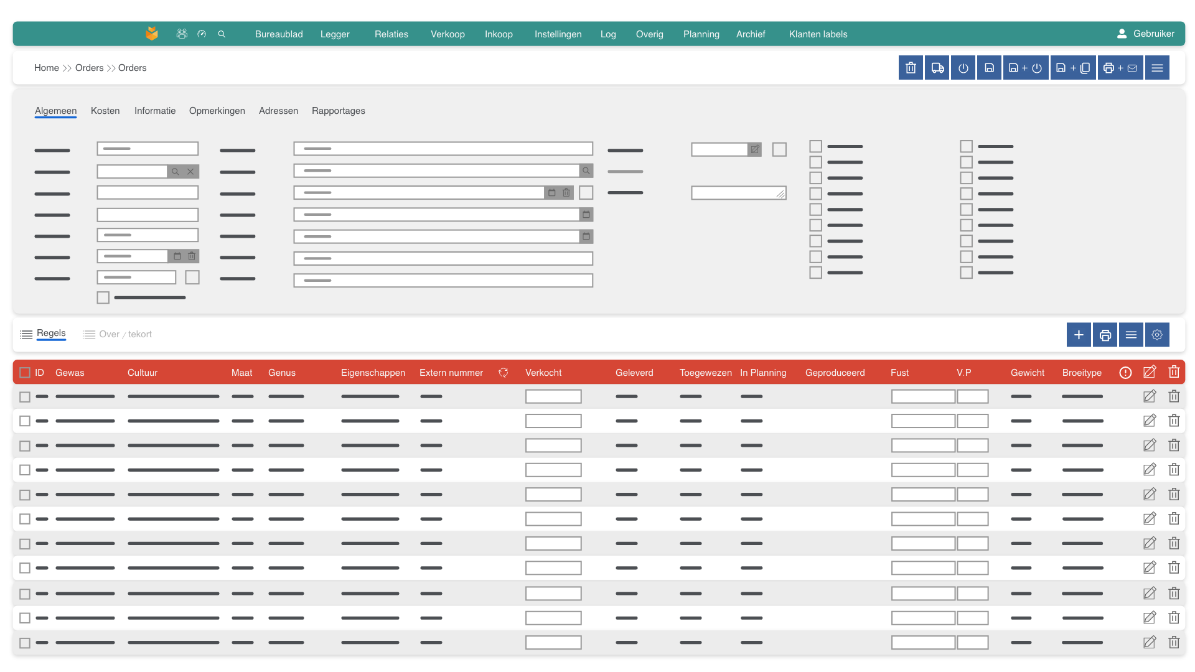The height and width of the screenshot is (672, 1195).
Task: Click the first row's Verkocht input field
Action: point(553,397)
